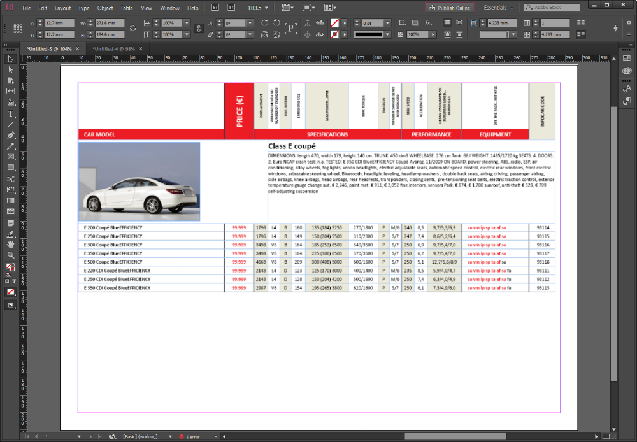Viewport: 637px width, 442px height.
Task: Pick the Scissors tool
Action: [x=10, y=179]
